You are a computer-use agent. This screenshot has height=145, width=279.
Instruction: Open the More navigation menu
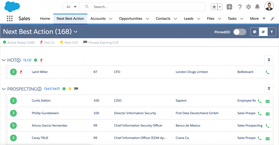pos(258,19)
